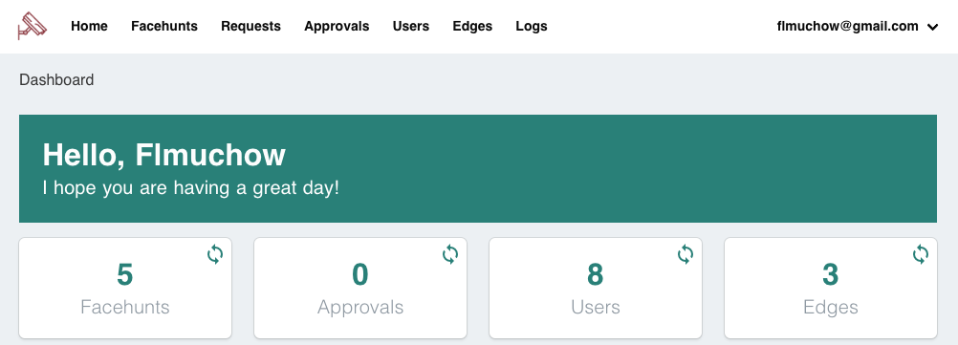This screenshot has height=345, width=958.
Task: Open the Edges card showing 3
Action: coord(831,288)
